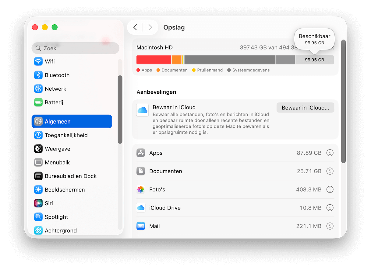
Task: Click the Foto's row pinwheel icon
Action: 141,189
